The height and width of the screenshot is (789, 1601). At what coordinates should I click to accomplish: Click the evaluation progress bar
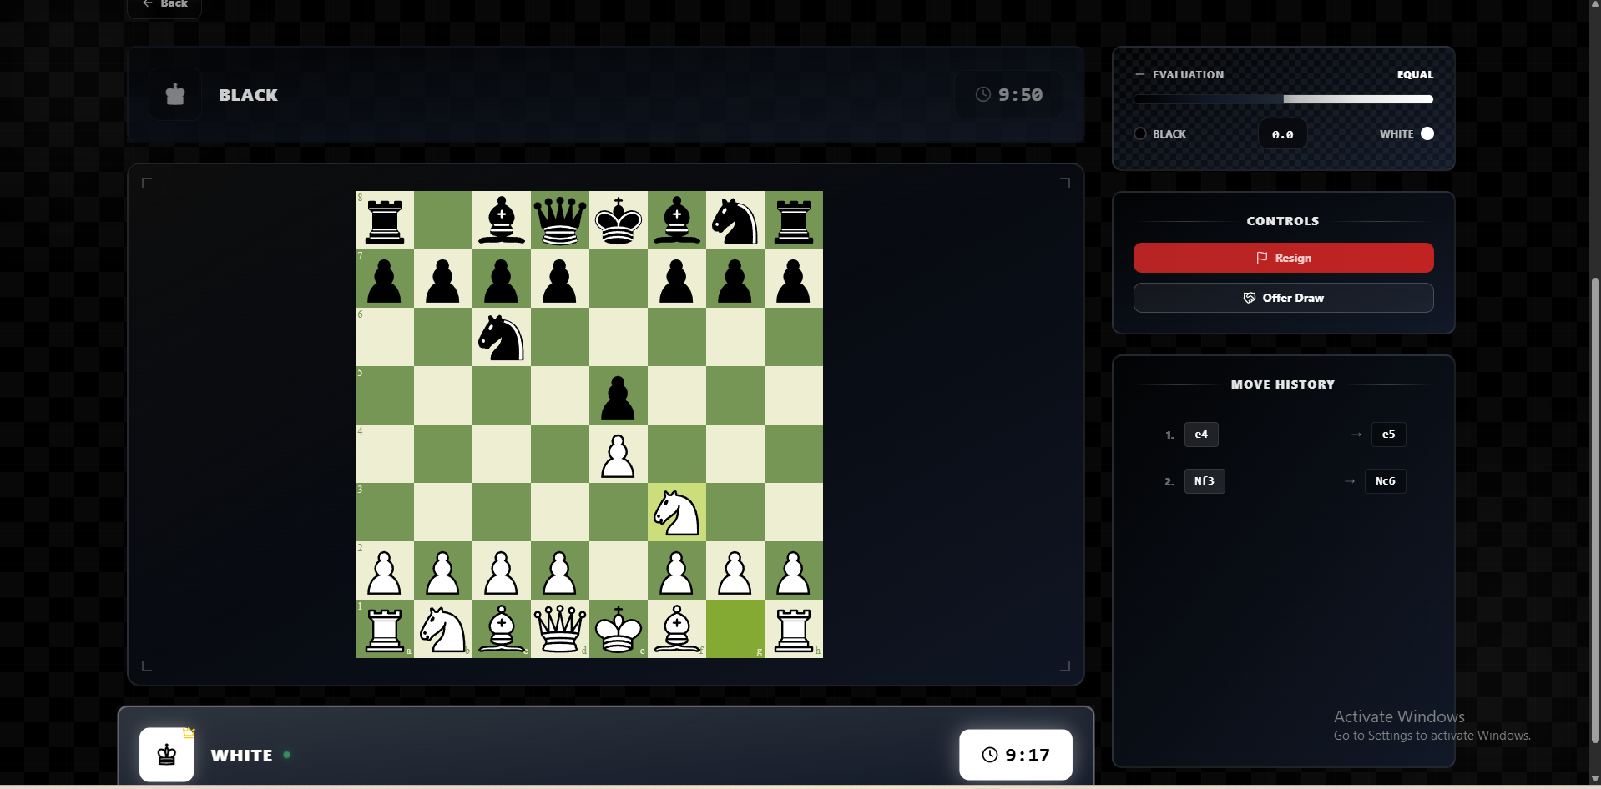pyautogui.click(x=1283, y=98)
